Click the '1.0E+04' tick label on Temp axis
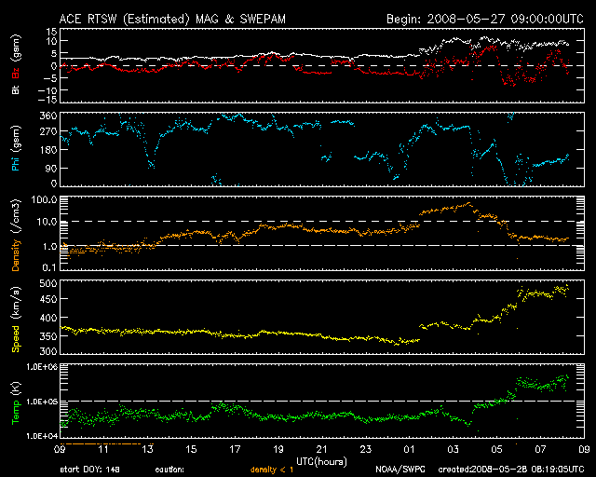Viewport: 596px width, 477px height. point(42,436)
